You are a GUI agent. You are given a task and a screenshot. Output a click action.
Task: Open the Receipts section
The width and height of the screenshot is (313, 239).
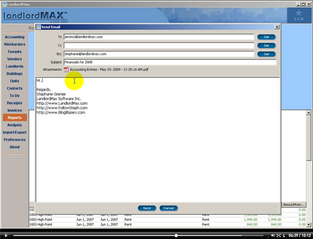pos(15,103)
